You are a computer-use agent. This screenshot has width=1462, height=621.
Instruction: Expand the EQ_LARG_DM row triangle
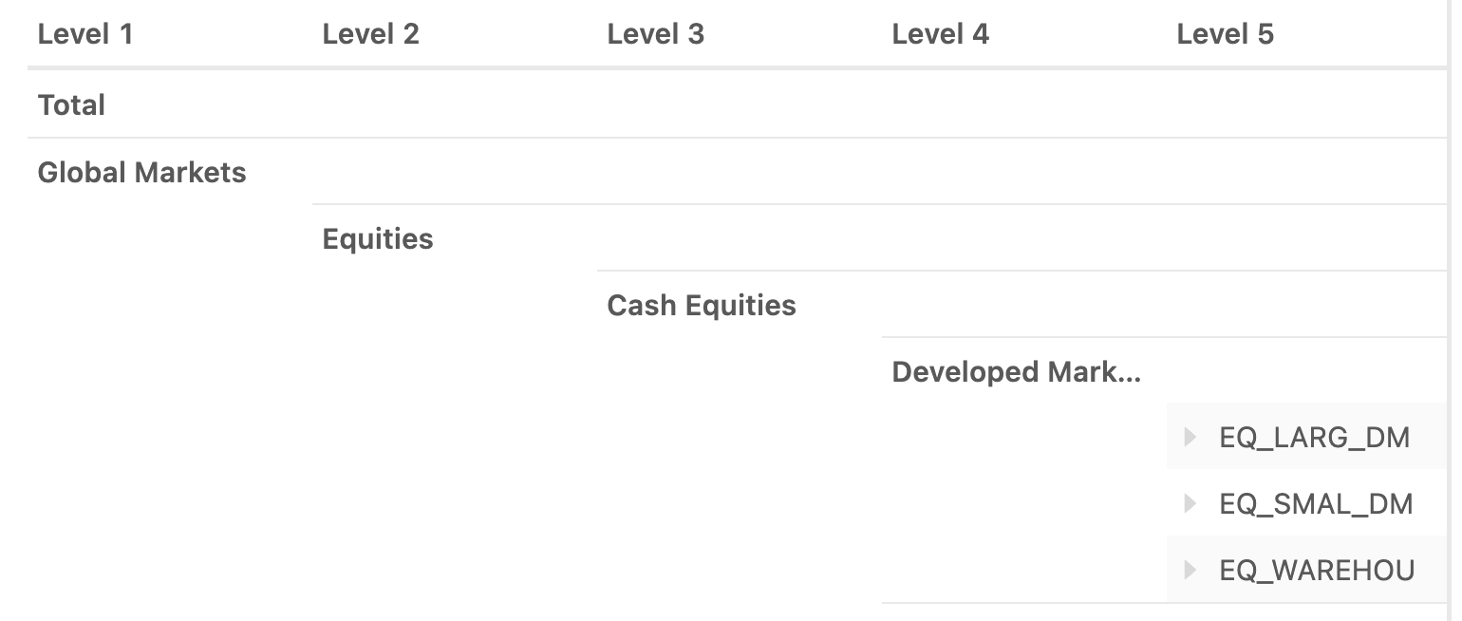coord(1190,437)
